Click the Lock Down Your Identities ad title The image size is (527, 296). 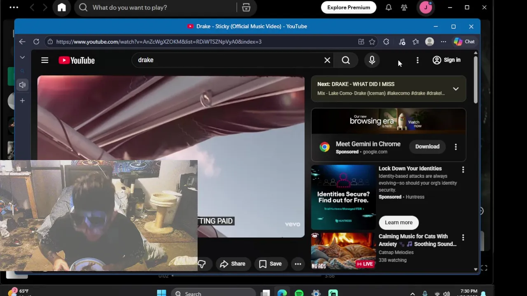coord(410,169)
